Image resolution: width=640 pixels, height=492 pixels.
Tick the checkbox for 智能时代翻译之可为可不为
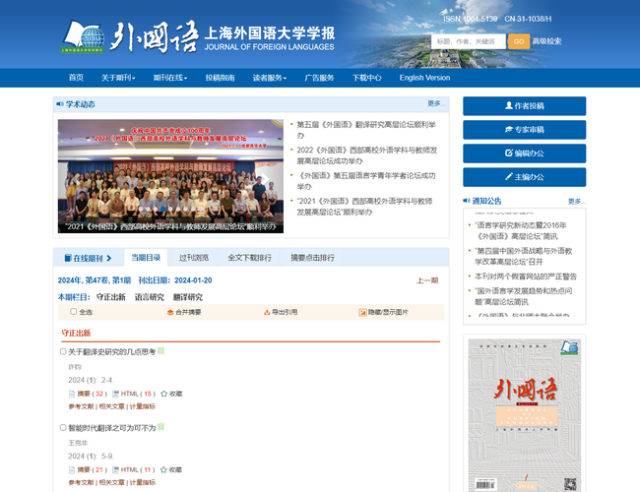click(64, 428)
